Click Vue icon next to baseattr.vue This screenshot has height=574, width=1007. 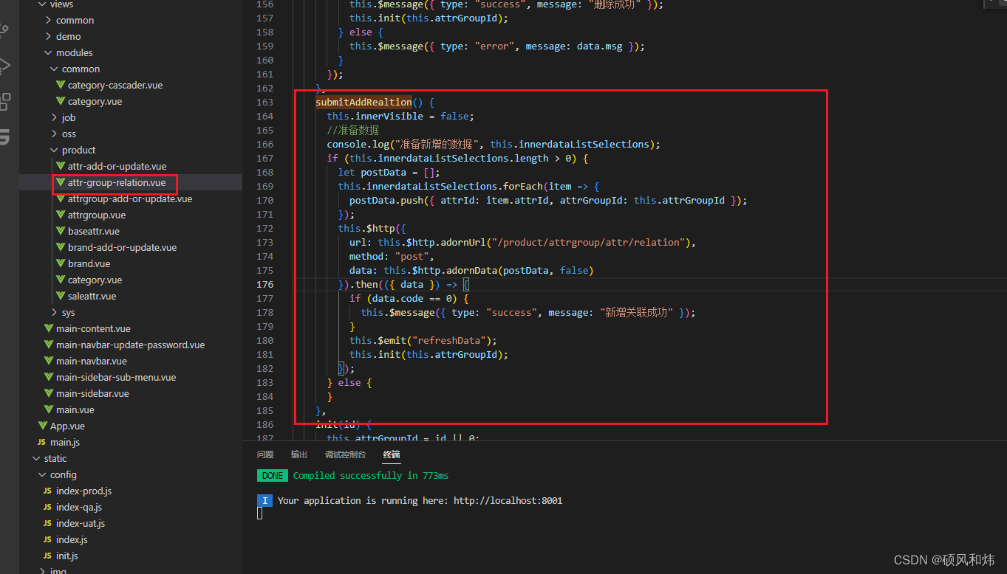point(61,232)
